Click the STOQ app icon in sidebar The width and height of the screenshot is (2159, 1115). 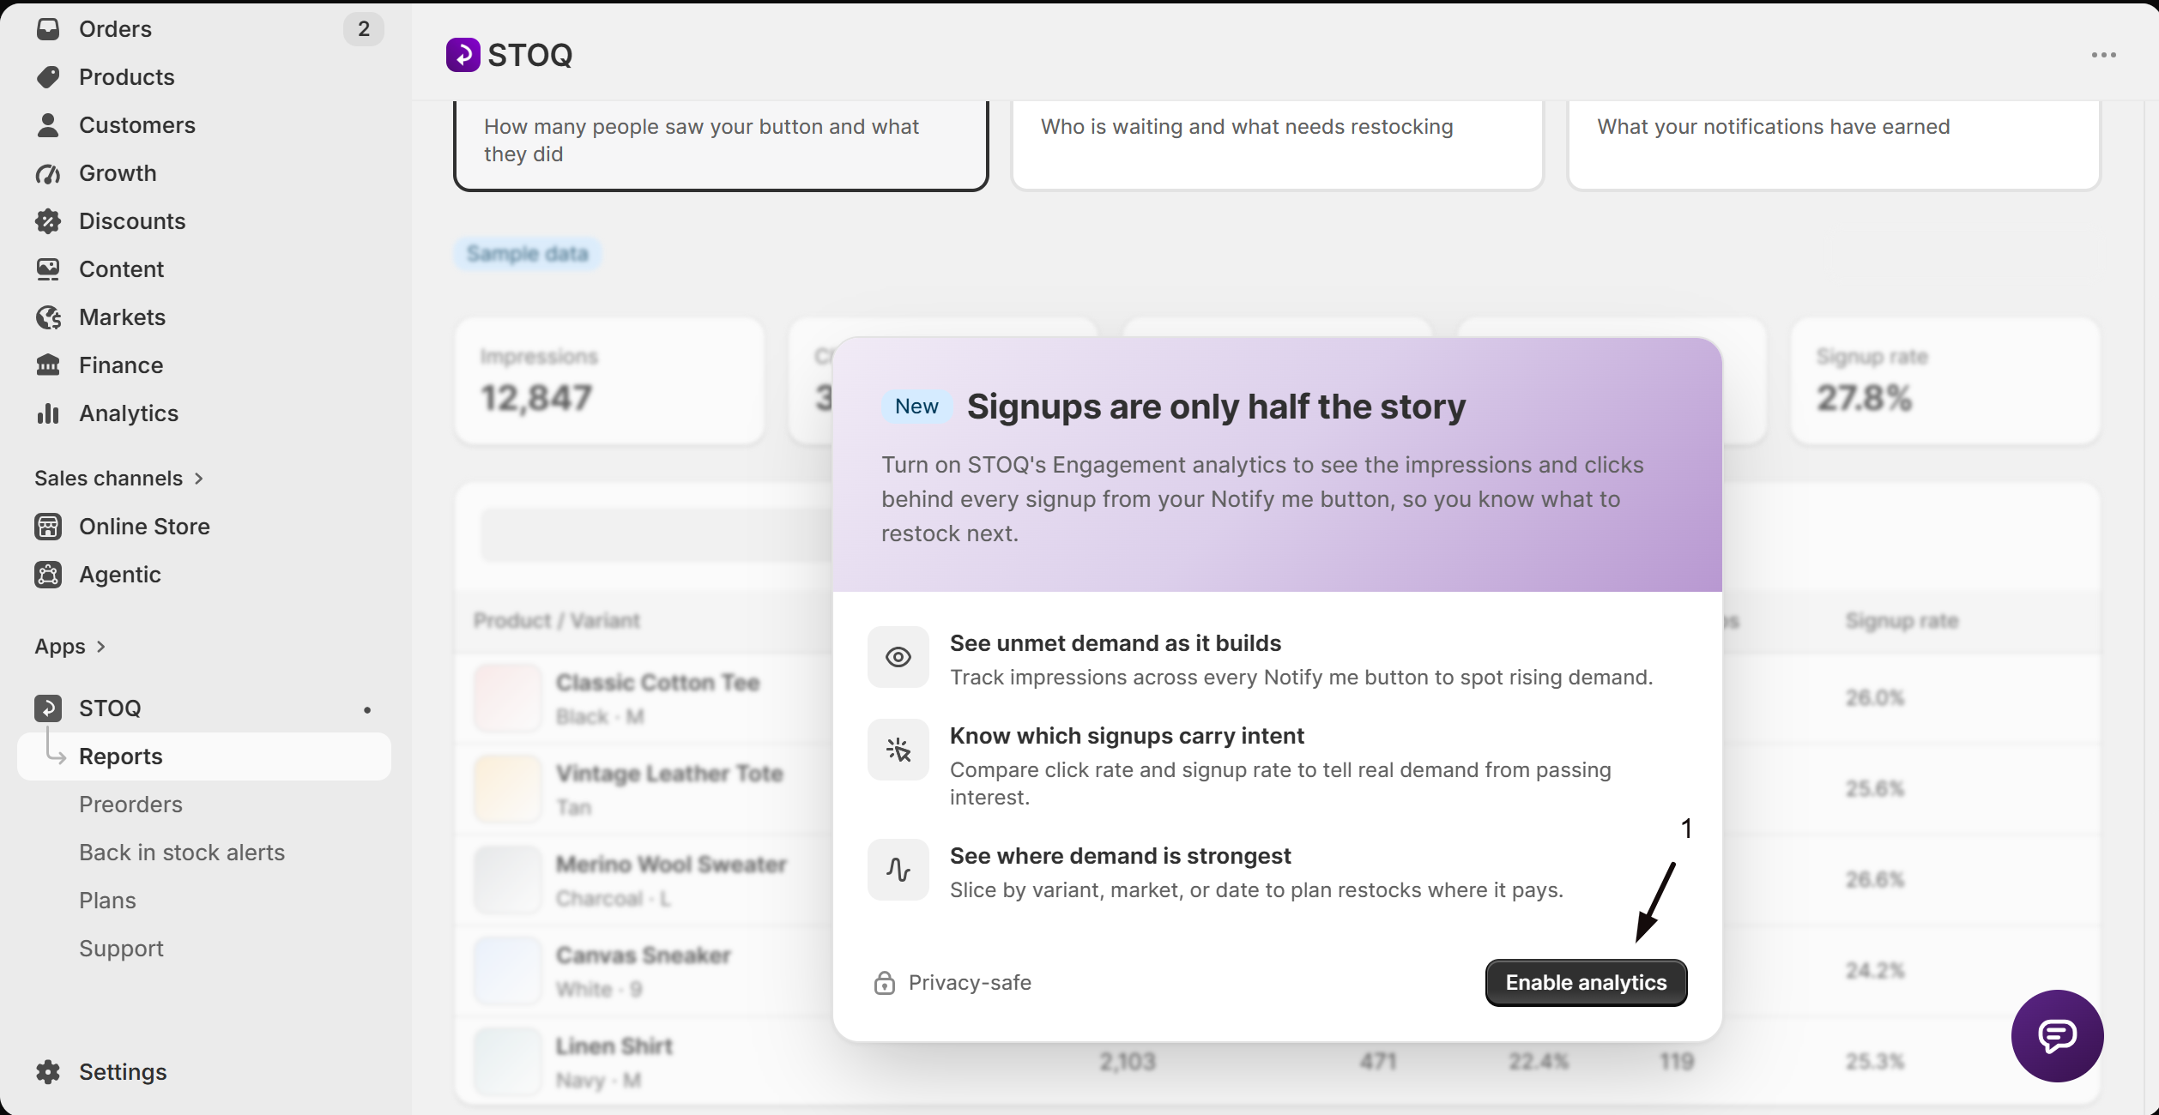pyautogui.click(x=48, y=708)
